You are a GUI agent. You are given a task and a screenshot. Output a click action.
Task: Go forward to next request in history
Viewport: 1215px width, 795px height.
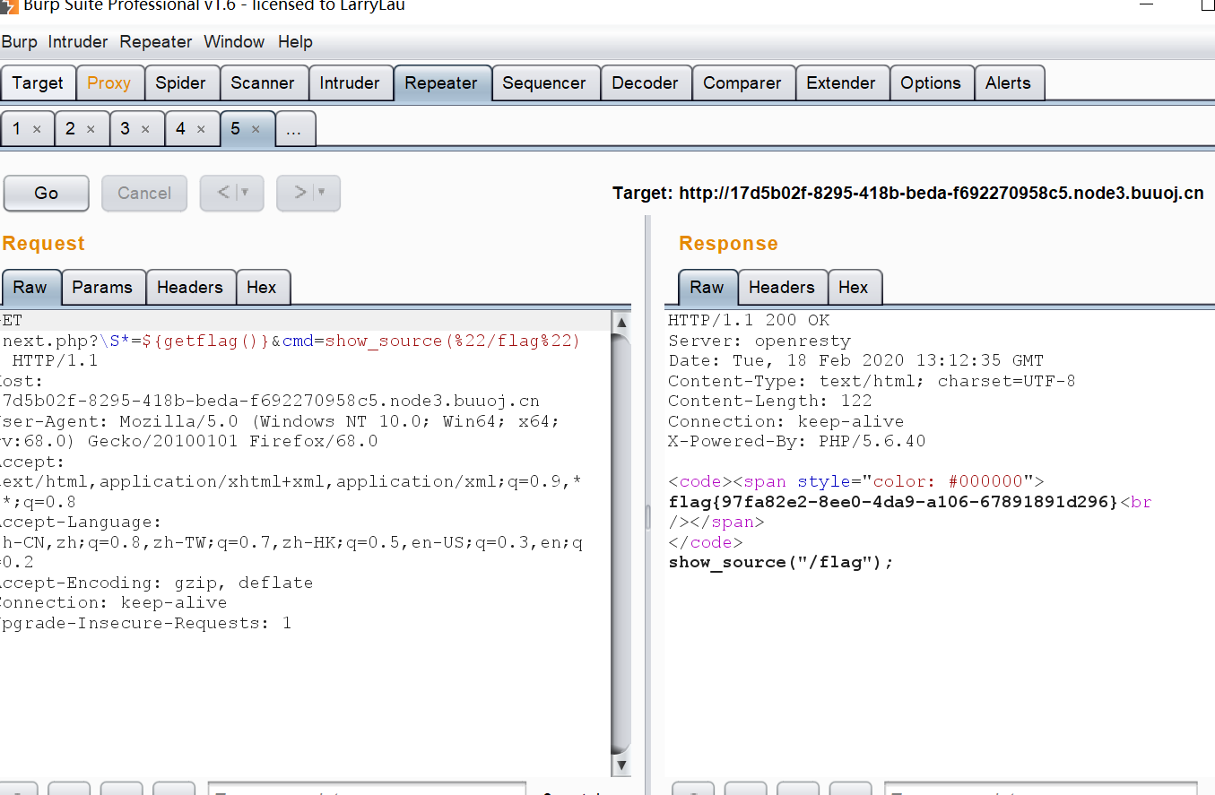(x=301, y=193)
